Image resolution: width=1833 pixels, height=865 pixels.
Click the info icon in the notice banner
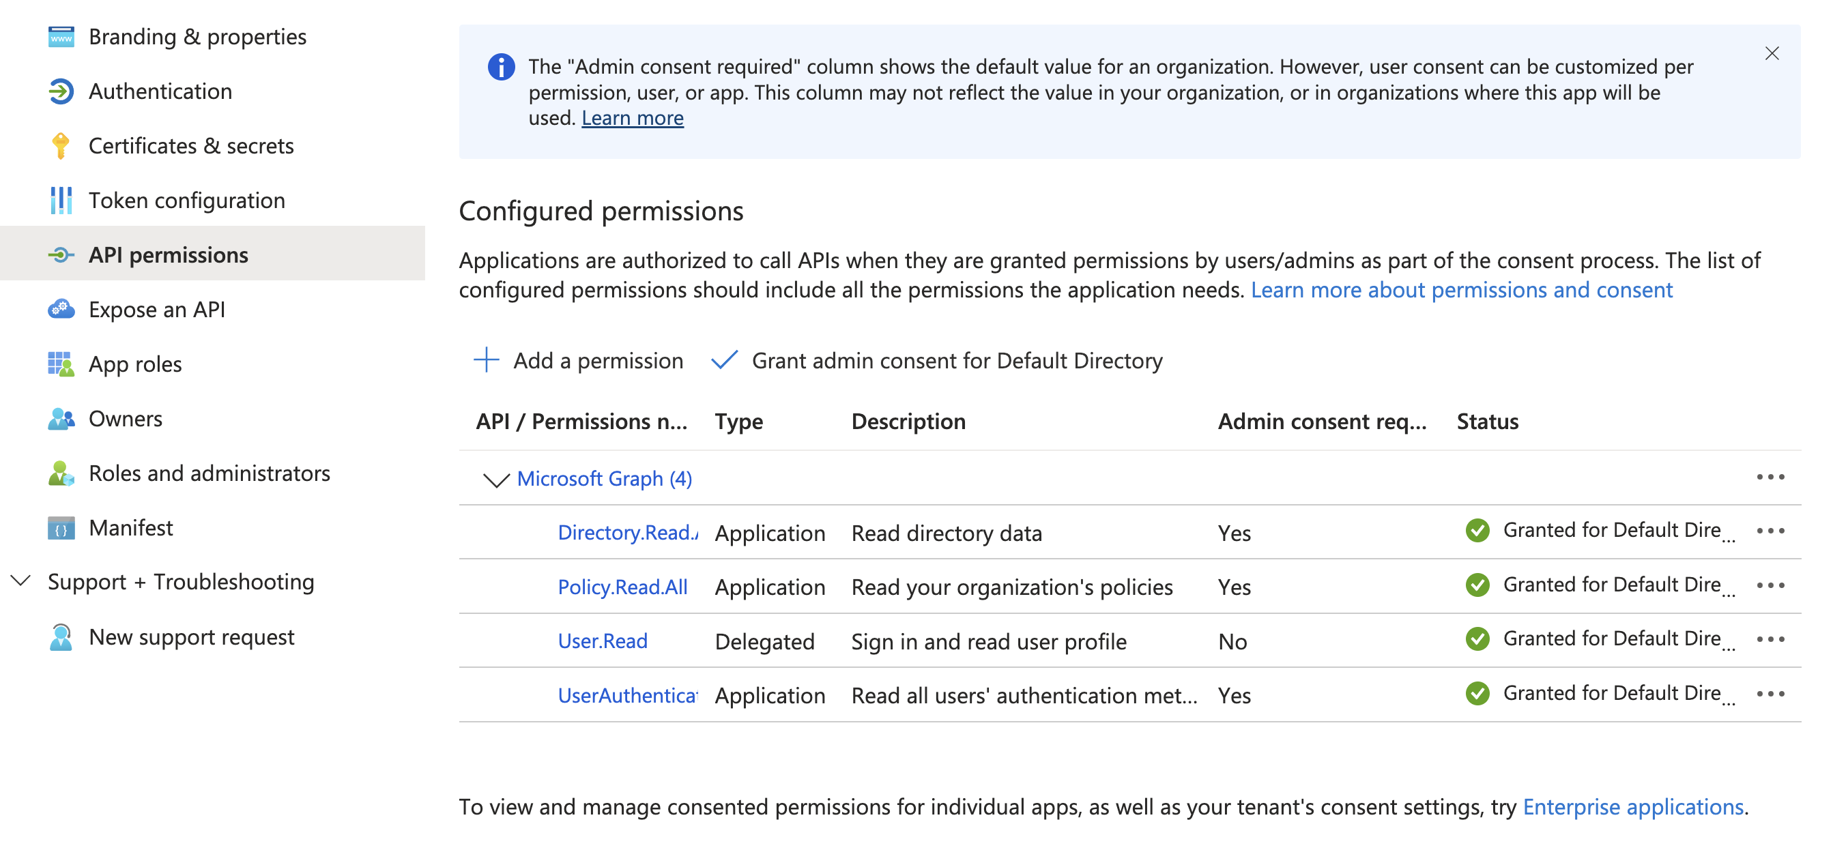pos(501,68)
